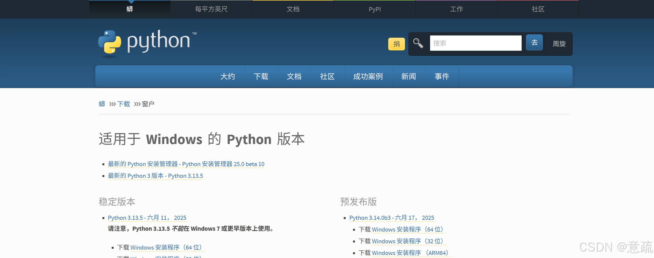Open the 成功案例 main navigation menu
Viewport: 654px width, 258px height.
pyautogui.click(x=368, y=76)
